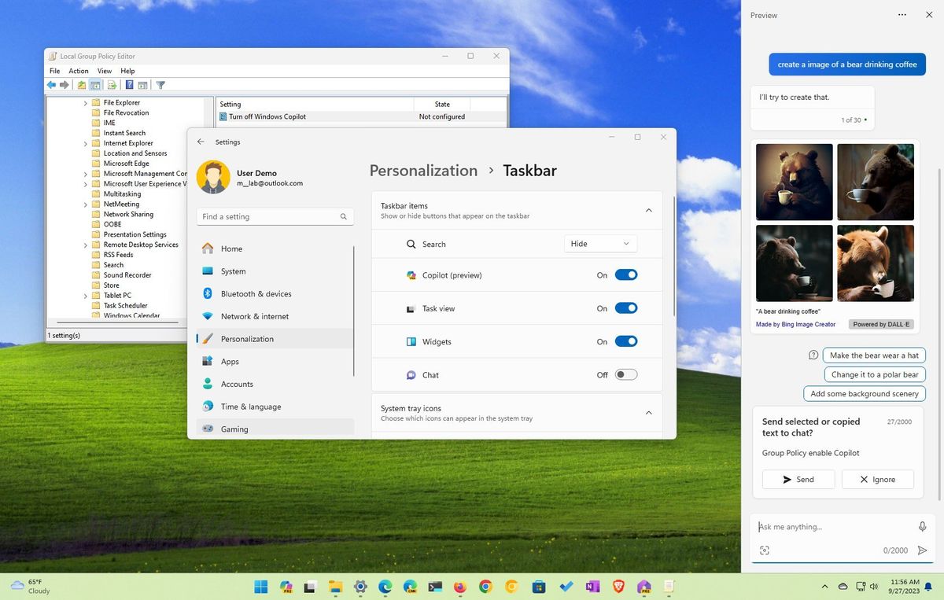
Task: Switch to the Personalization section in Settings
Action: [x=246, y=339]
